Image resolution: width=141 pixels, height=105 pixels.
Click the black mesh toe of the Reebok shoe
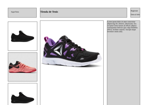coord(89,54)
